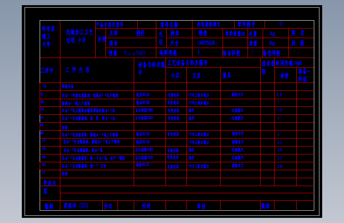Click the '每批件数' label
This screenshot has height=223, width=344.
click(x=272, y=53)
